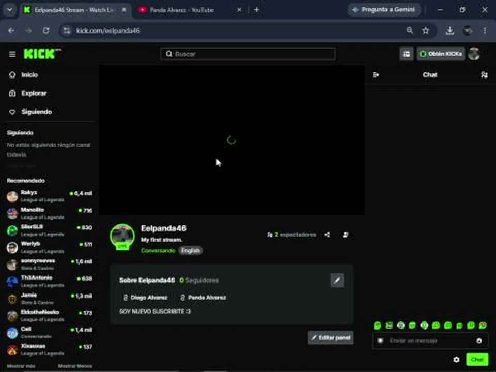The height and width of the screenshot is (372, 496).
Task: Click the zoom magnifier icon in address bar
Action: pyautogui.click(x=410, y=30)
